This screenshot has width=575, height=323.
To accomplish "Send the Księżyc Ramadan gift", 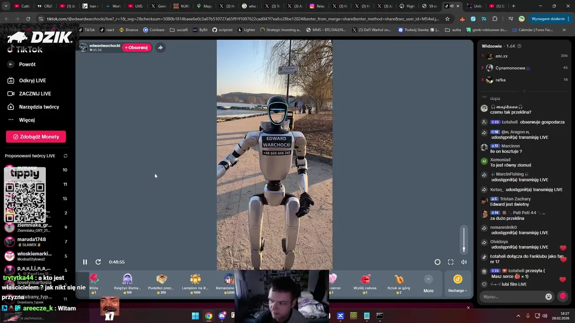I will point(128,284).
